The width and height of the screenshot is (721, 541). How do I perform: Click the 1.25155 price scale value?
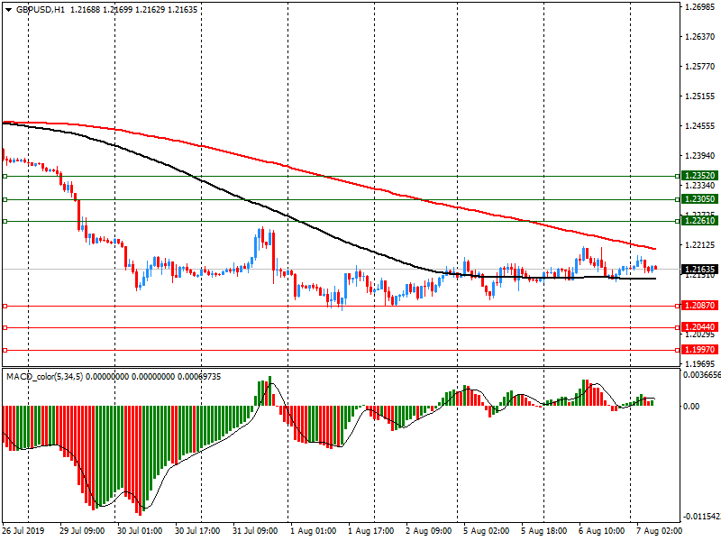point(700,96)
